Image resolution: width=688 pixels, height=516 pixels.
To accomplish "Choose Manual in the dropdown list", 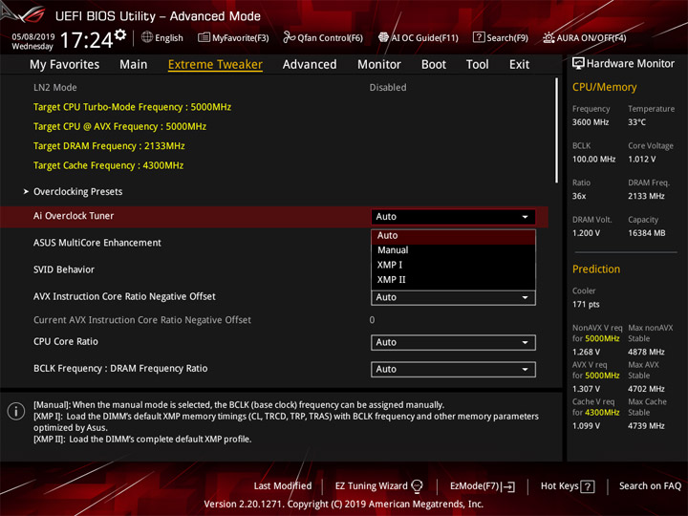I will (x=453, y=250).
